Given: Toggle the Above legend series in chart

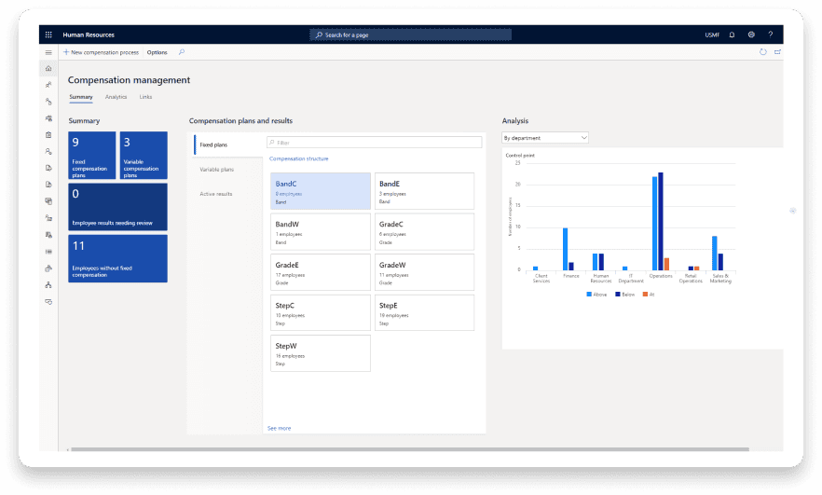Looking at the screenshot, I should (x=597, y=294).
